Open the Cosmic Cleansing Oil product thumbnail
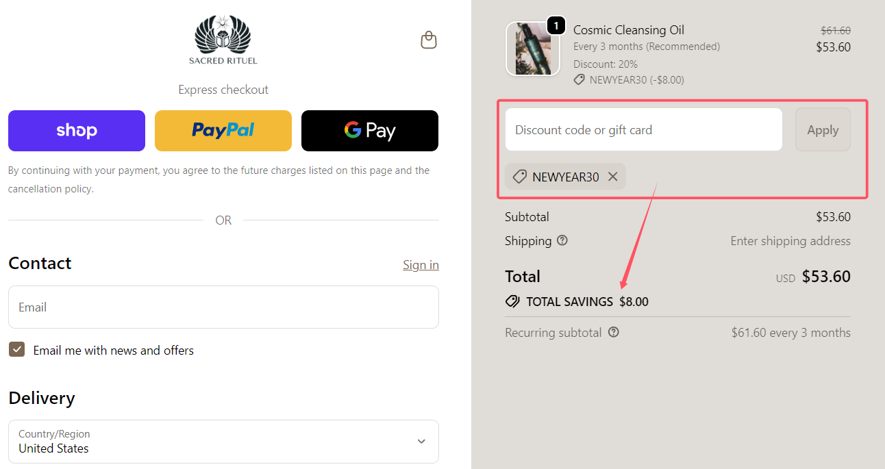The image size is (885, 469). click(532, 49)
